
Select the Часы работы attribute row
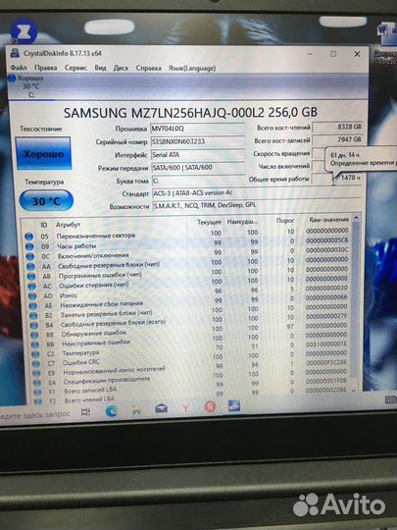tap(186, 243)
